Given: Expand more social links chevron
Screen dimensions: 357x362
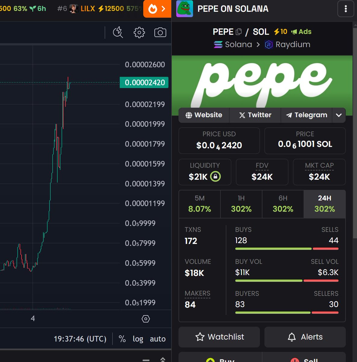Looking at the screenshot, I should [339, 115].
